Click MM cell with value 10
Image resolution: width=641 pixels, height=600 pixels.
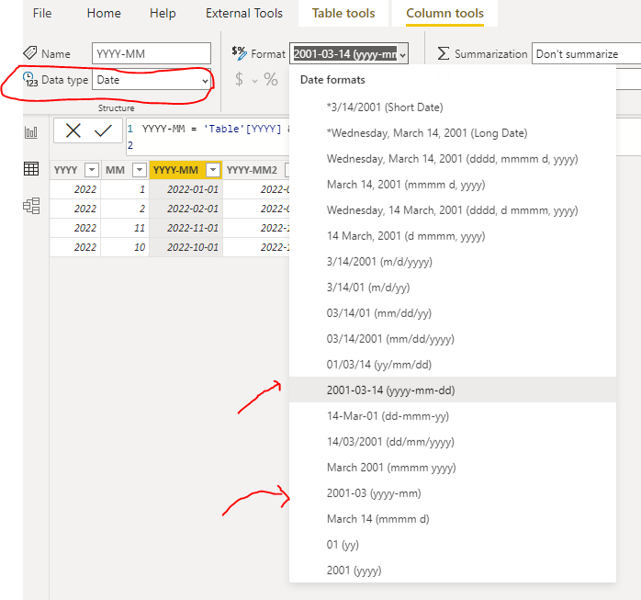(x=125, y=247)
